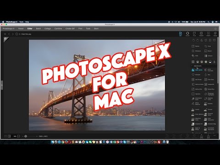The image size is (220, 165).
Task: Select the Vignette adjustment
Action: point(196,94)
